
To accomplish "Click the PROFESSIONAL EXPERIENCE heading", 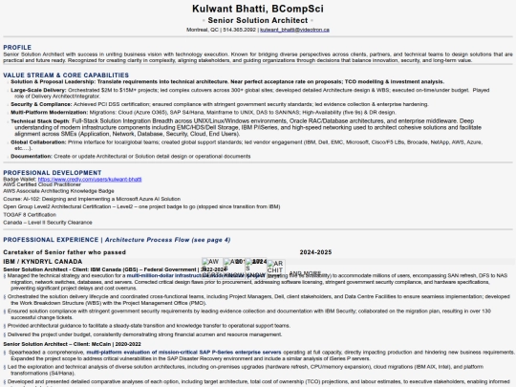I will (x=51, y=240).
